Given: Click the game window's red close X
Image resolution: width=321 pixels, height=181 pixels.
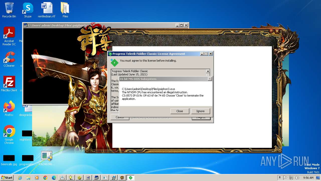Looking at the screenshot, I should coord(277,31).
